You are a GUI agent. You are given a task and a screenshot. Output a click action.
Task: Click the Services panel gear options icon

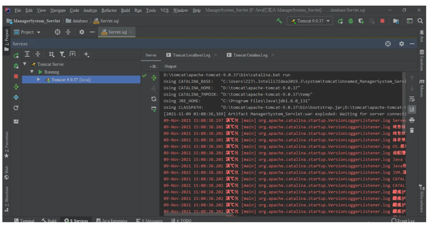click(401, 44)
